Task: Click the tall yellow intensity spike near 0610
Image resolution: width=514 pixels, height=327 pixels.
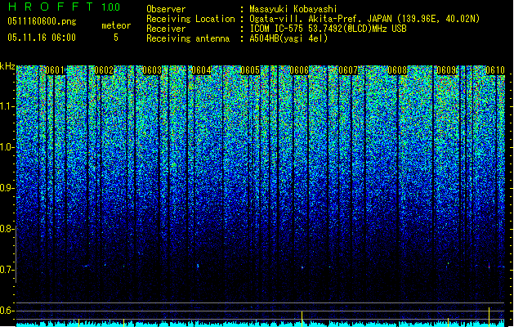Action: pyautogui.click(x=489, y=316)
